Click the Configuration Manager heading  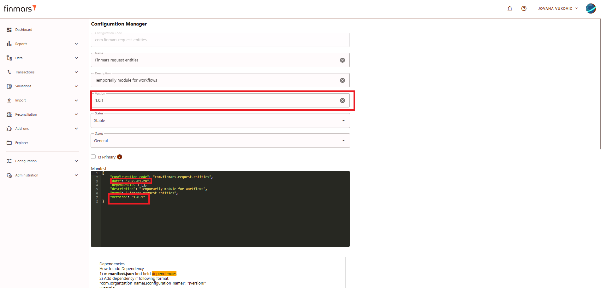pyautogui.click(x=119, y=24)
